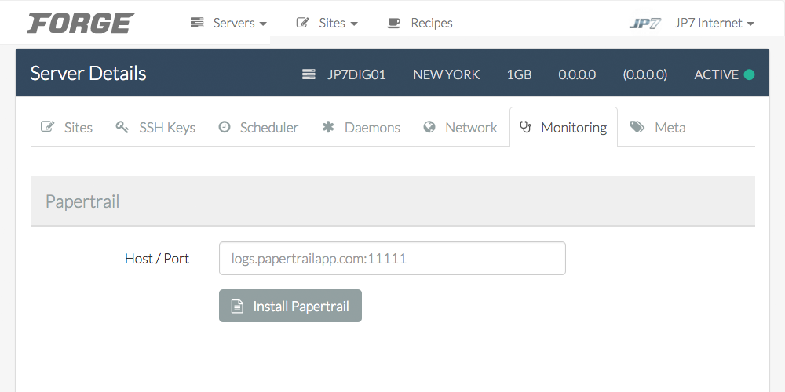This screenshot has width=785, height=392.
Task: Click the JP7 avatar logo
Action: point(645,24)
